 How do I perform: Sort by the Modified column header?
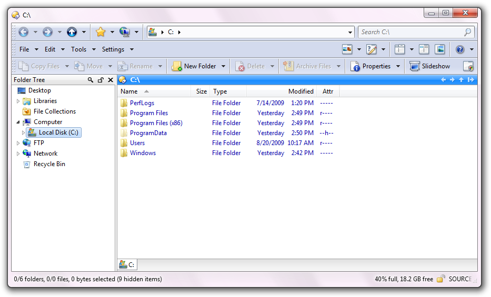282,91
